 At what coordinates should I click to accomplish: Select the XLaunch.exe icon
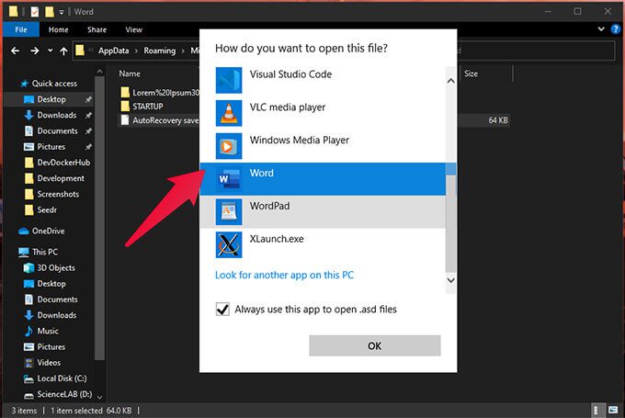click(x=228, y=244)
